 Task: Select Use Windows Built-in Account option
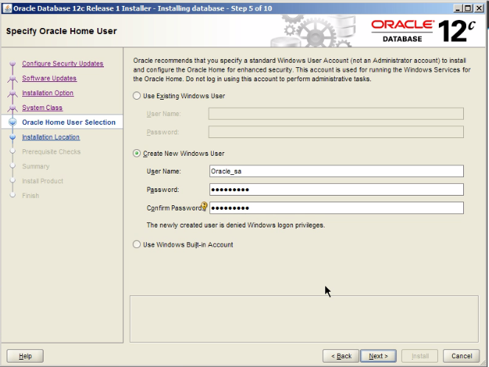pyautogui.click(x=136, y=244)
